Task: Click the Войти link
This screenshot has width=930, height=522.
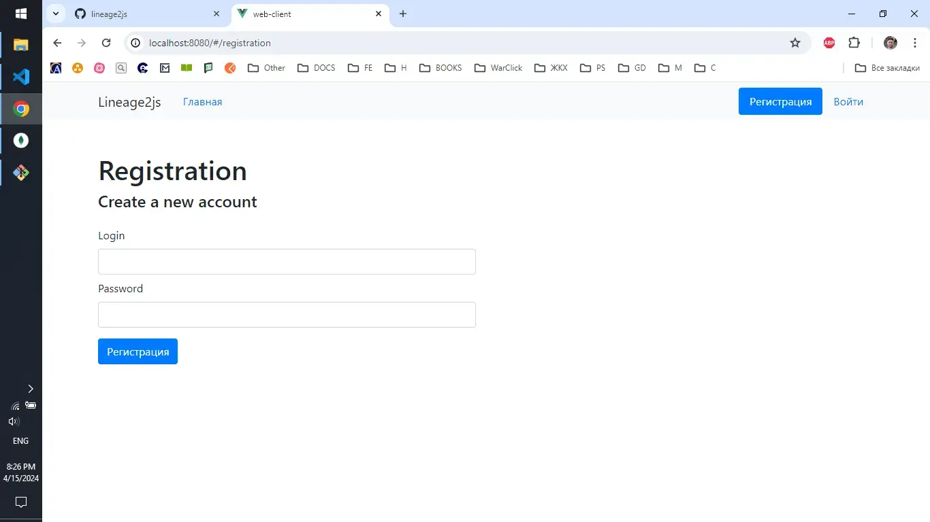Action: tap(848, 101)
